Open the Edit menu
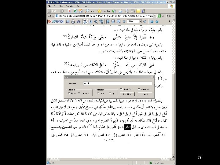Screen dimensions: 220x165 (x=55, y=6)
